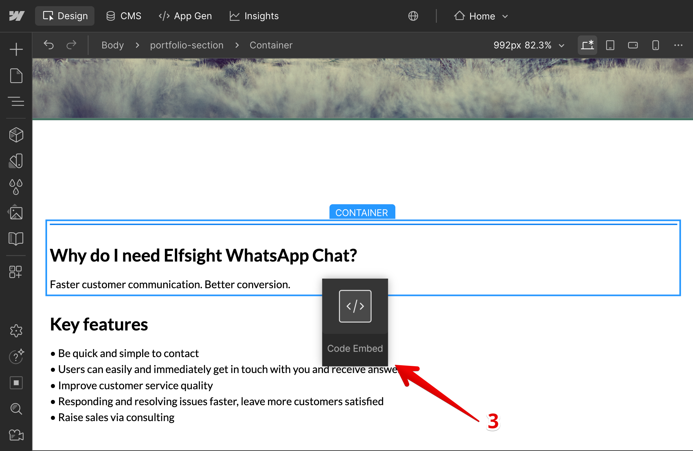Click the search magnifier icon
693x451 pixels.
tap(16, 409)
